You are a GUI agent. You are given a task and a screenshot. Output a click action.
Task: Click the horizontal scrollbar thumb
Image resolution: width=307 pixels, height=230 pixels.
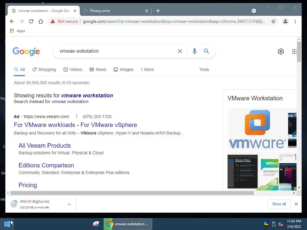(x=132, y=193)
